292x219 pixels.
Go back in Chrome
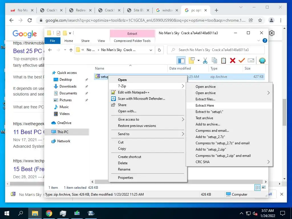[x=11, y=20]
